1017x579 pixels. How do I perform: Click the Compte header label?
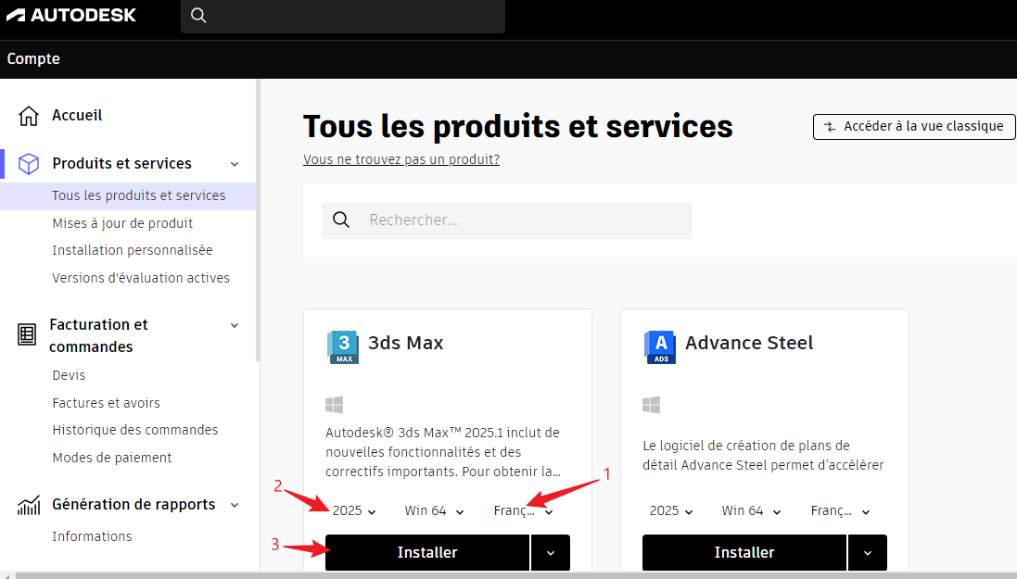click(x=33, y=59)
